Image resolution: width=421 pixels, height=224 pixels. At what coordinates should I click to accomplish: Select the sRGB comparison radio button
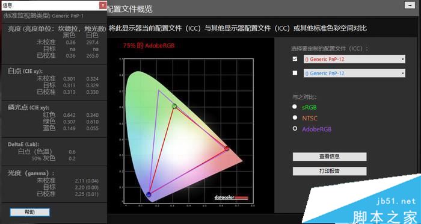[295, 107]
